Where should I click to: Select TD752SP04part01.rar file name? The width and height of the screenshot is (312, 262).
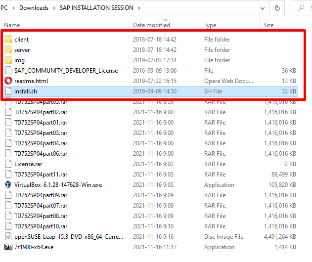click(x=41, y=122)
